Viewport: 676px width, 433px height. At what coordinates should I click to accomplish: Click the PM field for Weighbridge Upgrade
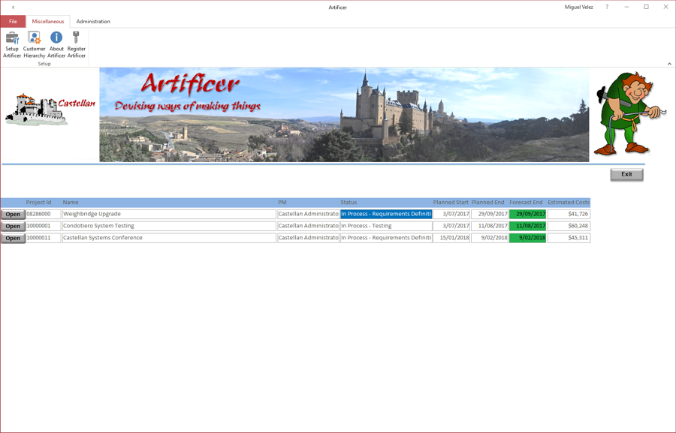[308, 214]
